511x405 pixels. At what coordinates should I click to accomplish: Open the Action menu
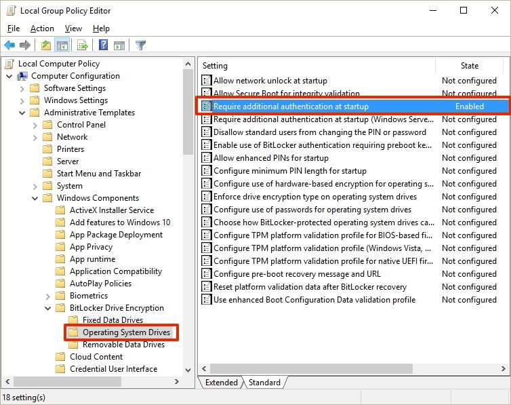tap(42, 28)
